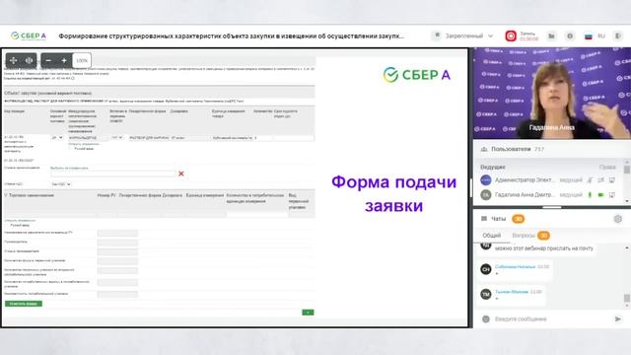Open the Ставка НДС dropdown

coord(61,184)
